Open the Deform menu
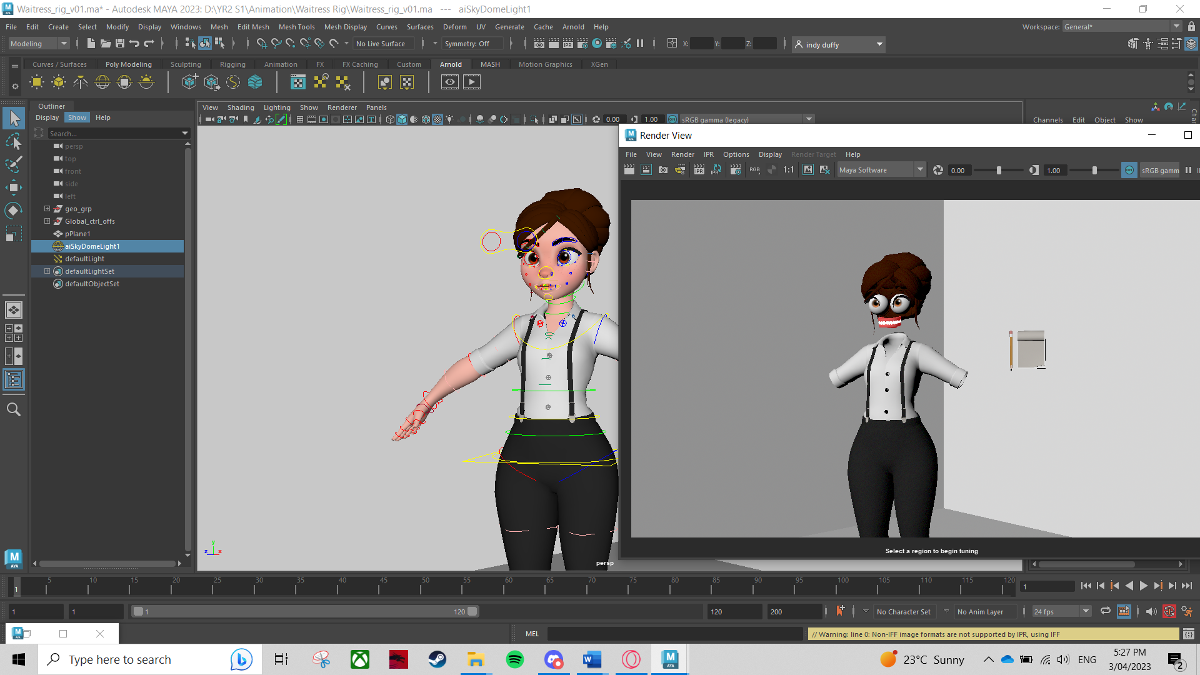 pos(455,27)
